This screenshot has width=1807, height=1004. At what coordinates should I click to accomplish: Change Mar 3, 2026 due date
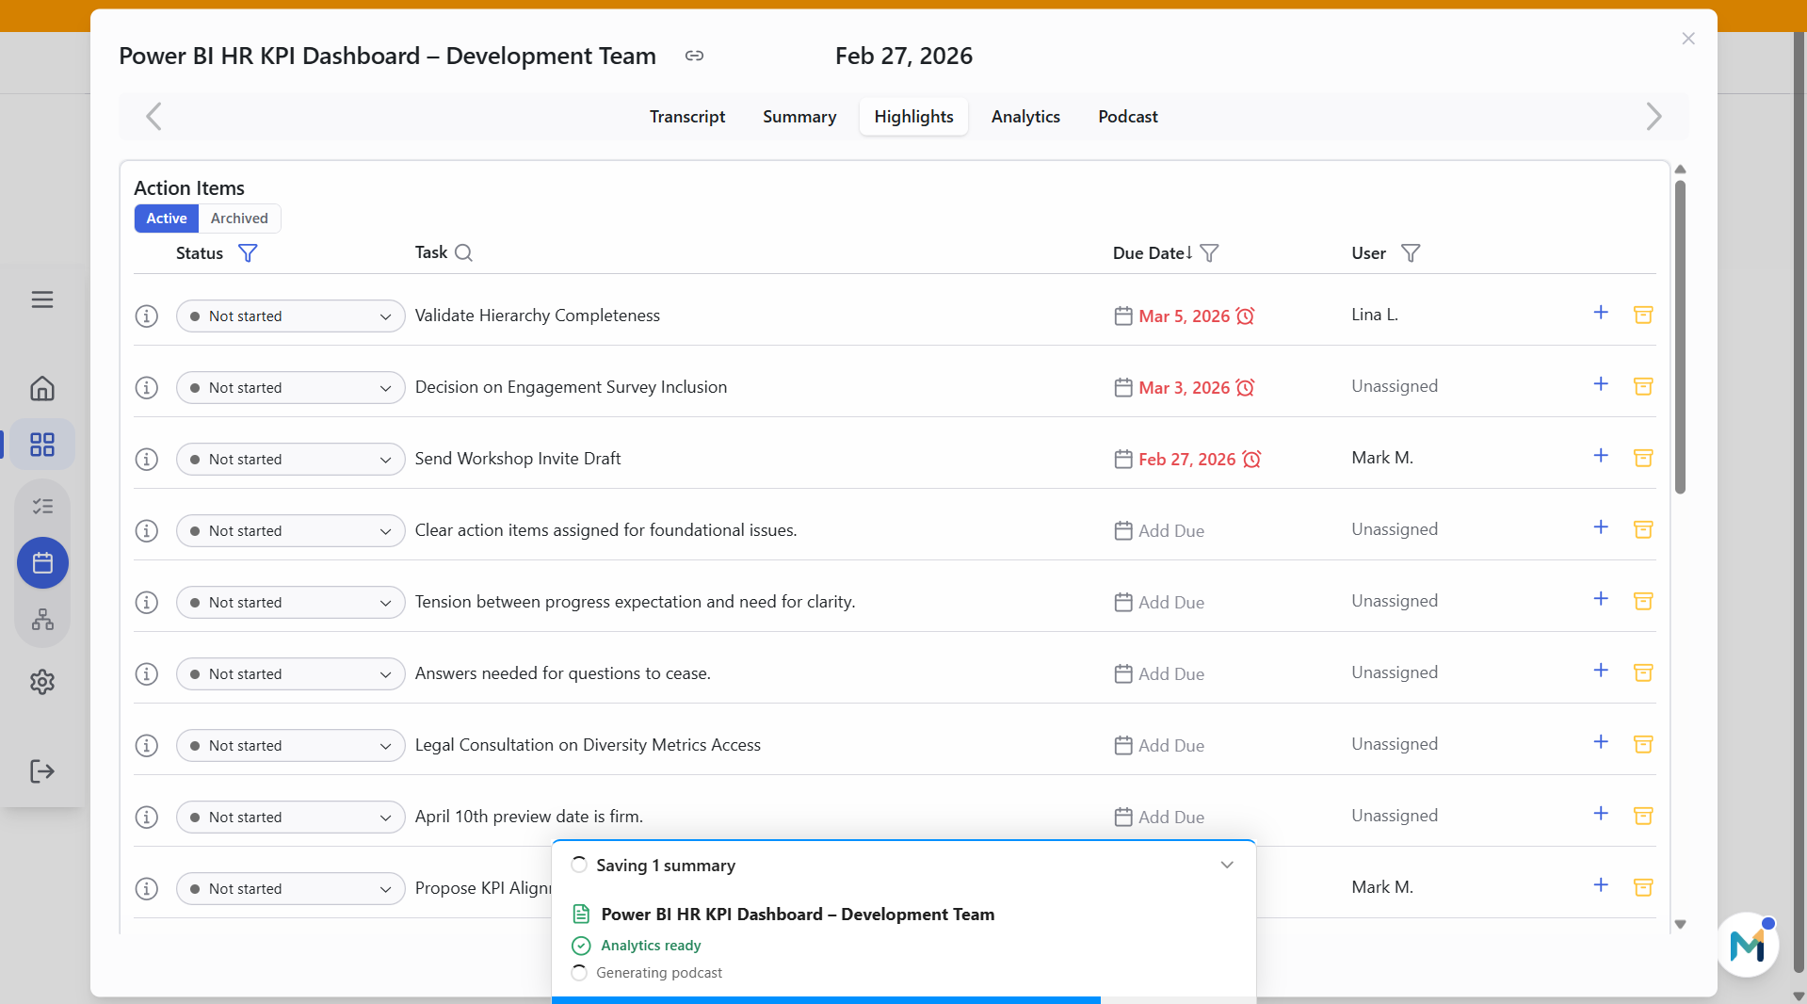click(1185, 387)
